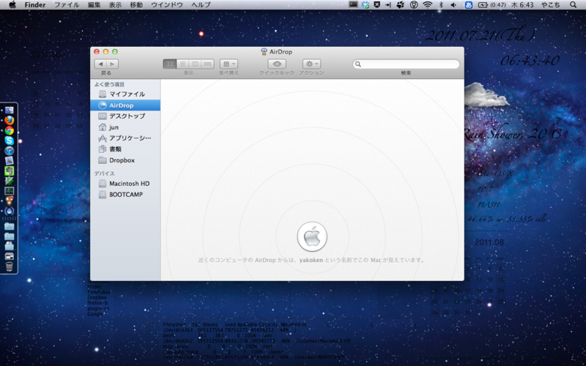Click the Quick Look eye button

click(x=277, y=64)
